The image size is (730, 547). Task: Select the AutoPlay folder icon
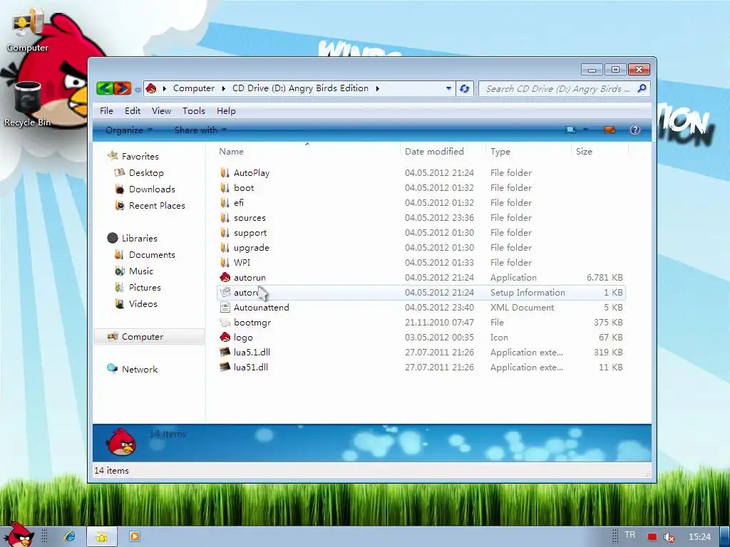point(225,172)
